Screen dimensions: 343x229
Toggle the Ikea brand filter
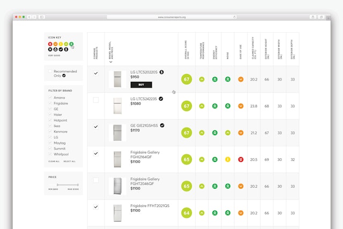[x=50, y=126]
